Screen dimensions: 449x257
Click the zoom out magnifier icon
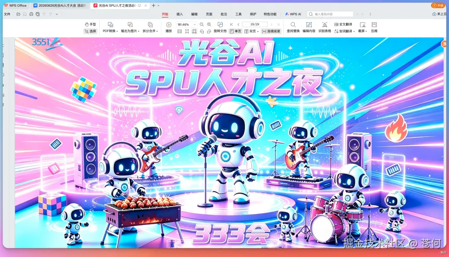(x=202, y=25)
